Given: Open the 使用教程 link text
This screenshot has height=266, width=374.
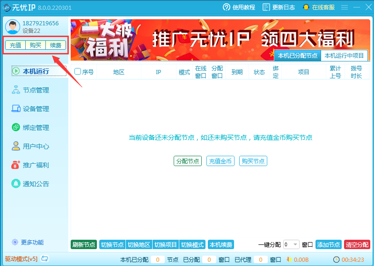Looking at the screenshot, I should [x=244, y=8].
